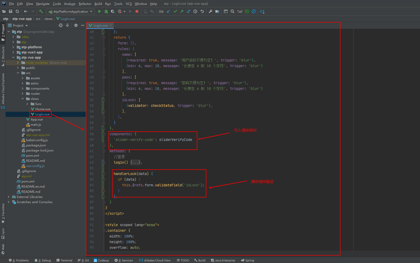Run AtpPlatformApplication with green play icon
Viewport: 420px width, 263px height.
pyautogui.click(x=99, y=11)
